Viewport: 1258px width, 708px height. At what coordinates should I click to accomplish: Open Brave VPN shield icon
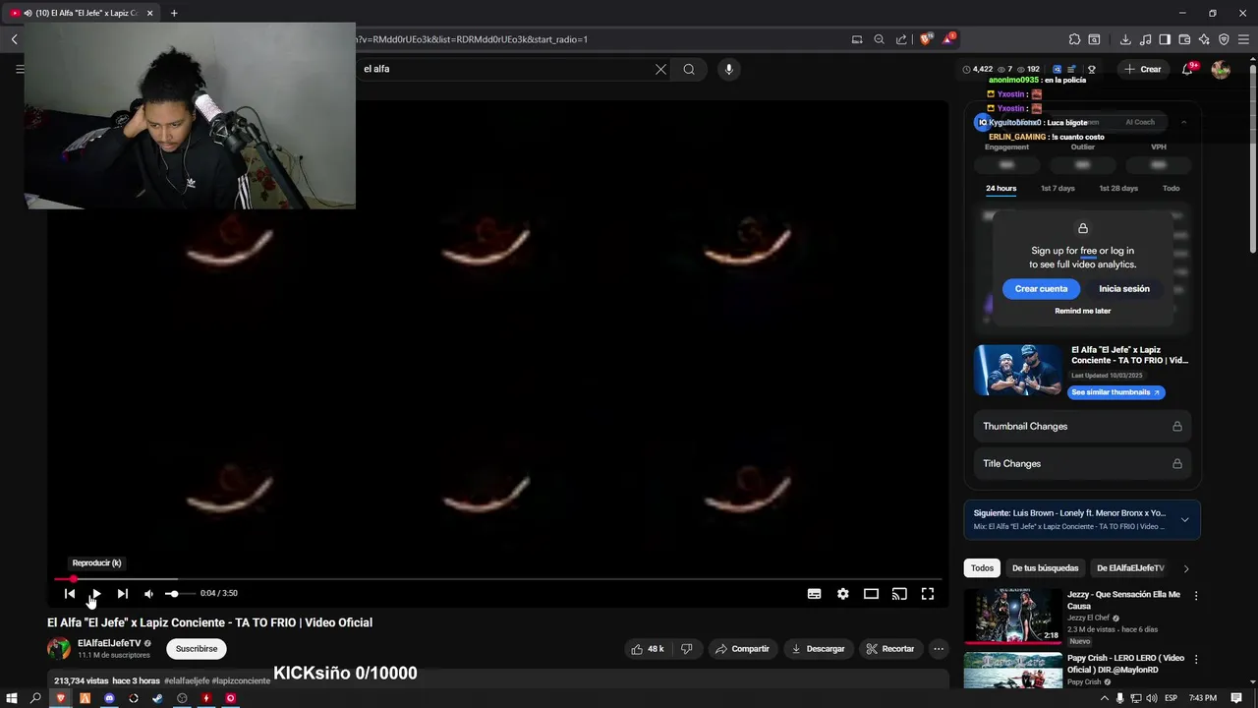[x=1224, y=39]
